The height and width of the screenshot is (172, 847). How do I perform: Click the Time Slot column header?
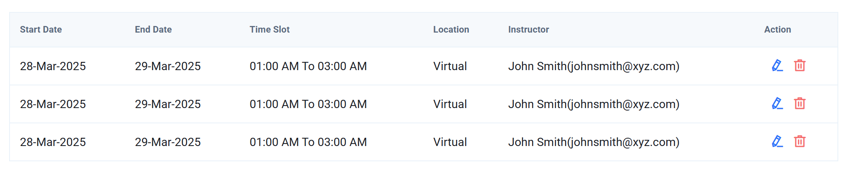click(269, 30)
